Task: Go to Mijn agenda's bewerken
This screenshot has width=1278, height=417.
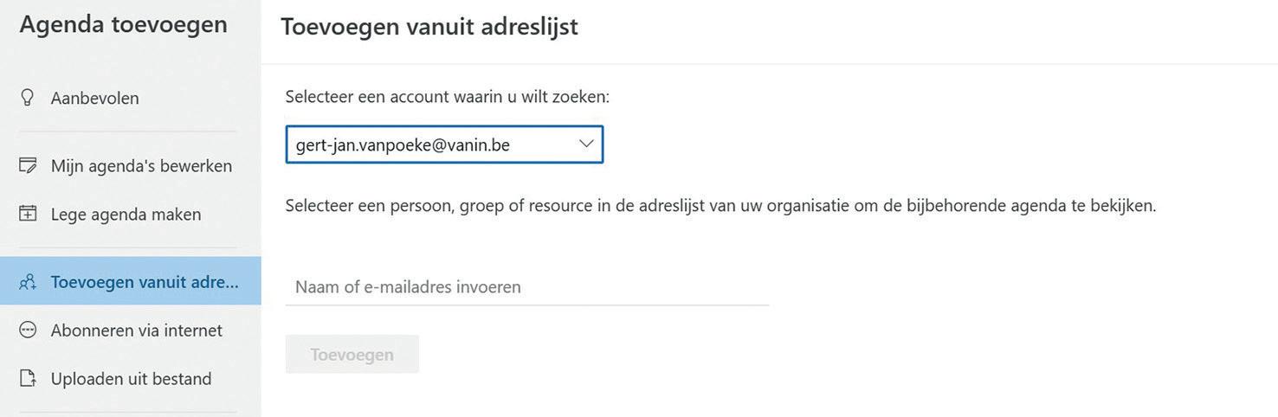Action: click(141, 166)
